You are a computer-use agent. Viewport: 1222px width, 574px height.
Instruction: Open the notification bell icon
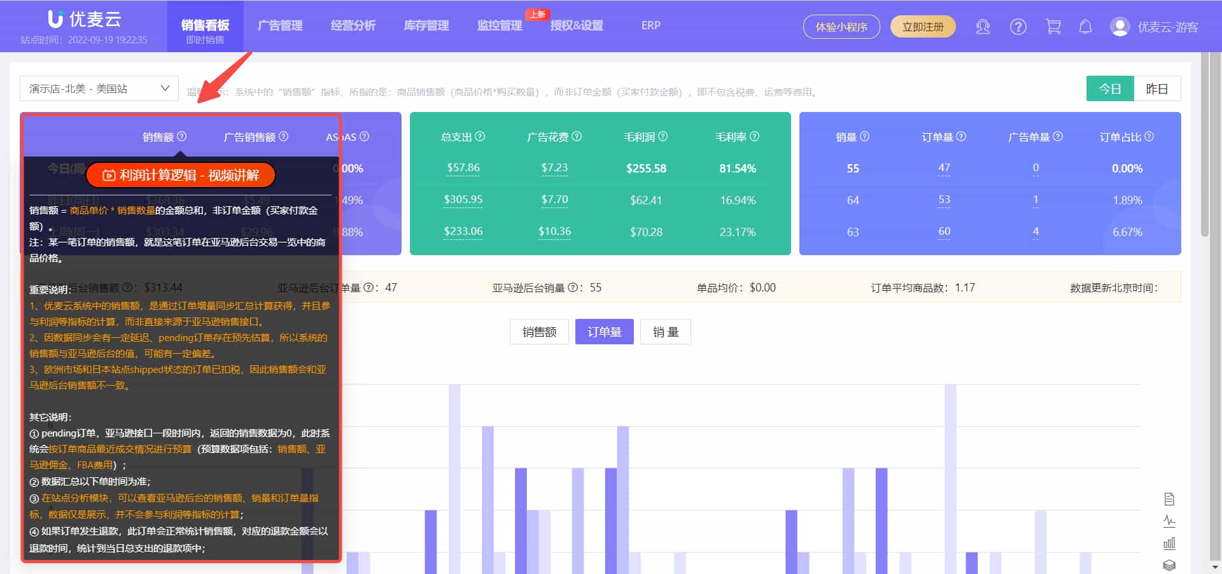pos(1085,27)
